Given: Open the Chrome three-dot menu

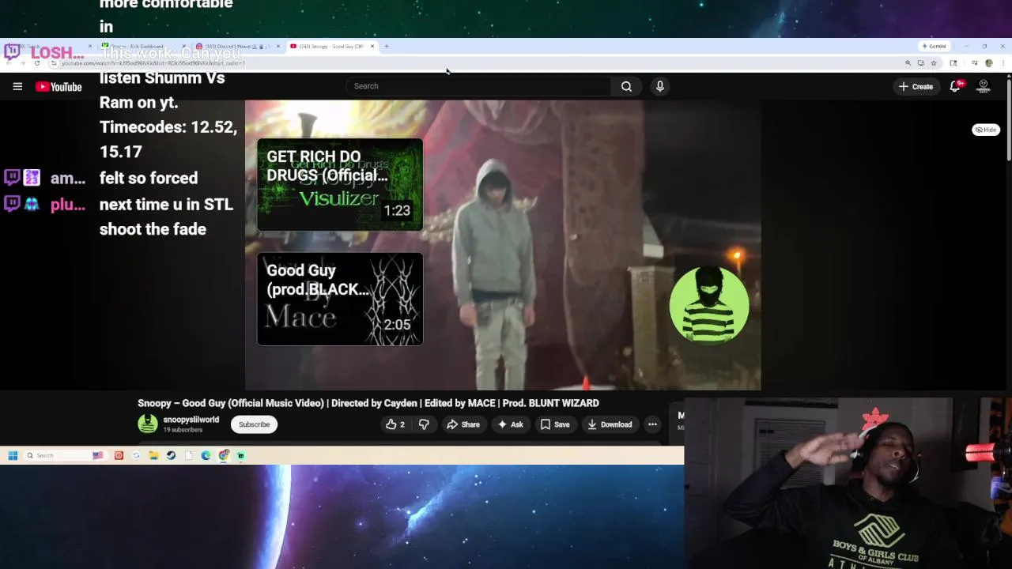Looking at the screenshot, I should point(1002,63).
